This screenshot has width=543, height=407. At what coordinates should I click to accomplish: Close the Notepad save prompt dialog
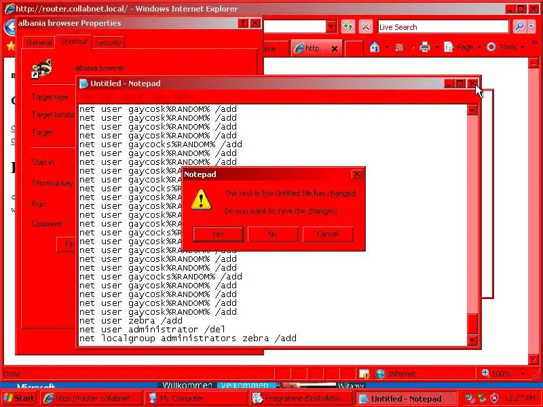click(357, 174)
